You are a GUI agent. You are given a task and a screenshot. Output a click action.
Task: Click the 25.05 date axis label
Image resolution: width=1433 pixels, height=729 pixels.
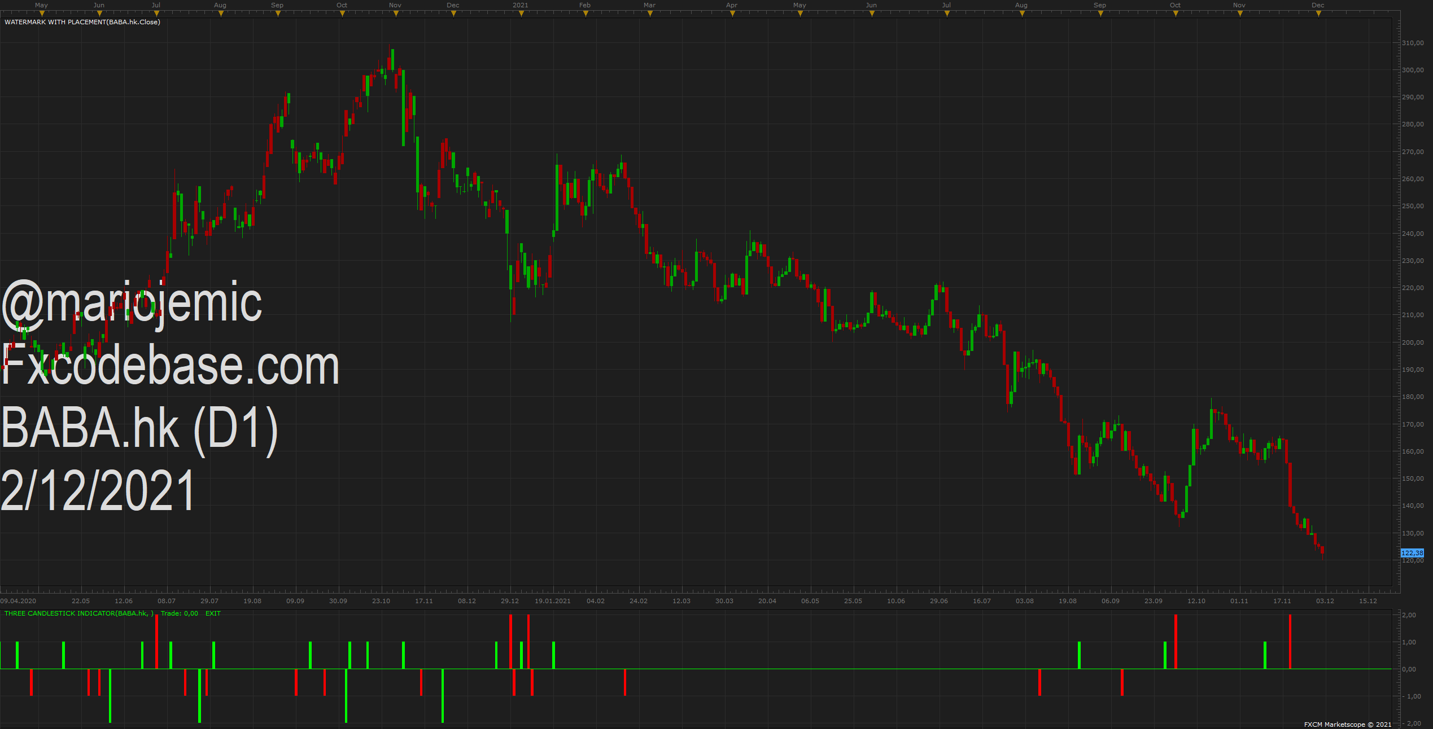click(x=853, y=601)
